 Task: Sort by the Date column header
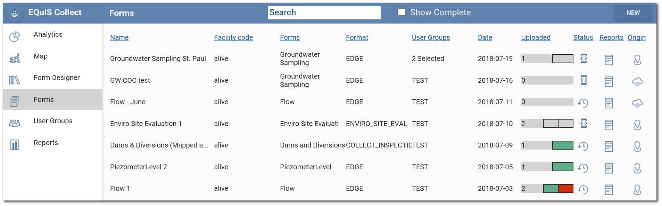tap(485, 37)
